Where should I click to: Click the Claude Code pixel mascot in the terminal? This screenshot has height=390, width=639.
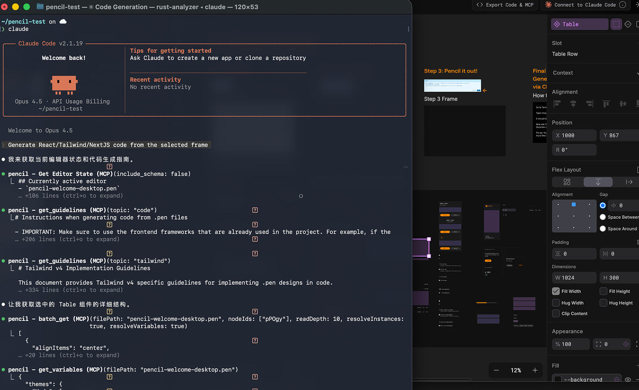64,85
